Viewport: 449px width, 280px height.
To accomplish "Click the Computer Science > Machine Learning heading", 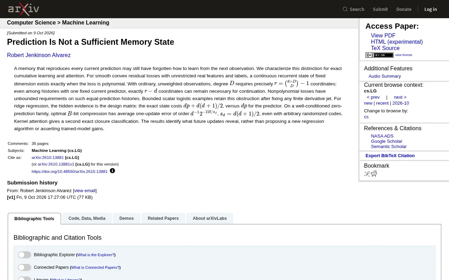I will [58, 23].
